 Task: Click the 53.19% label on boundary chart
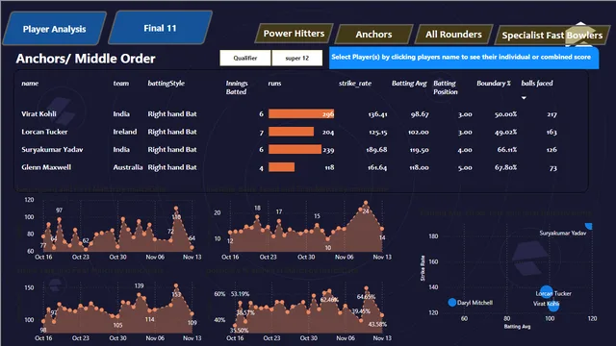(240, 294)
